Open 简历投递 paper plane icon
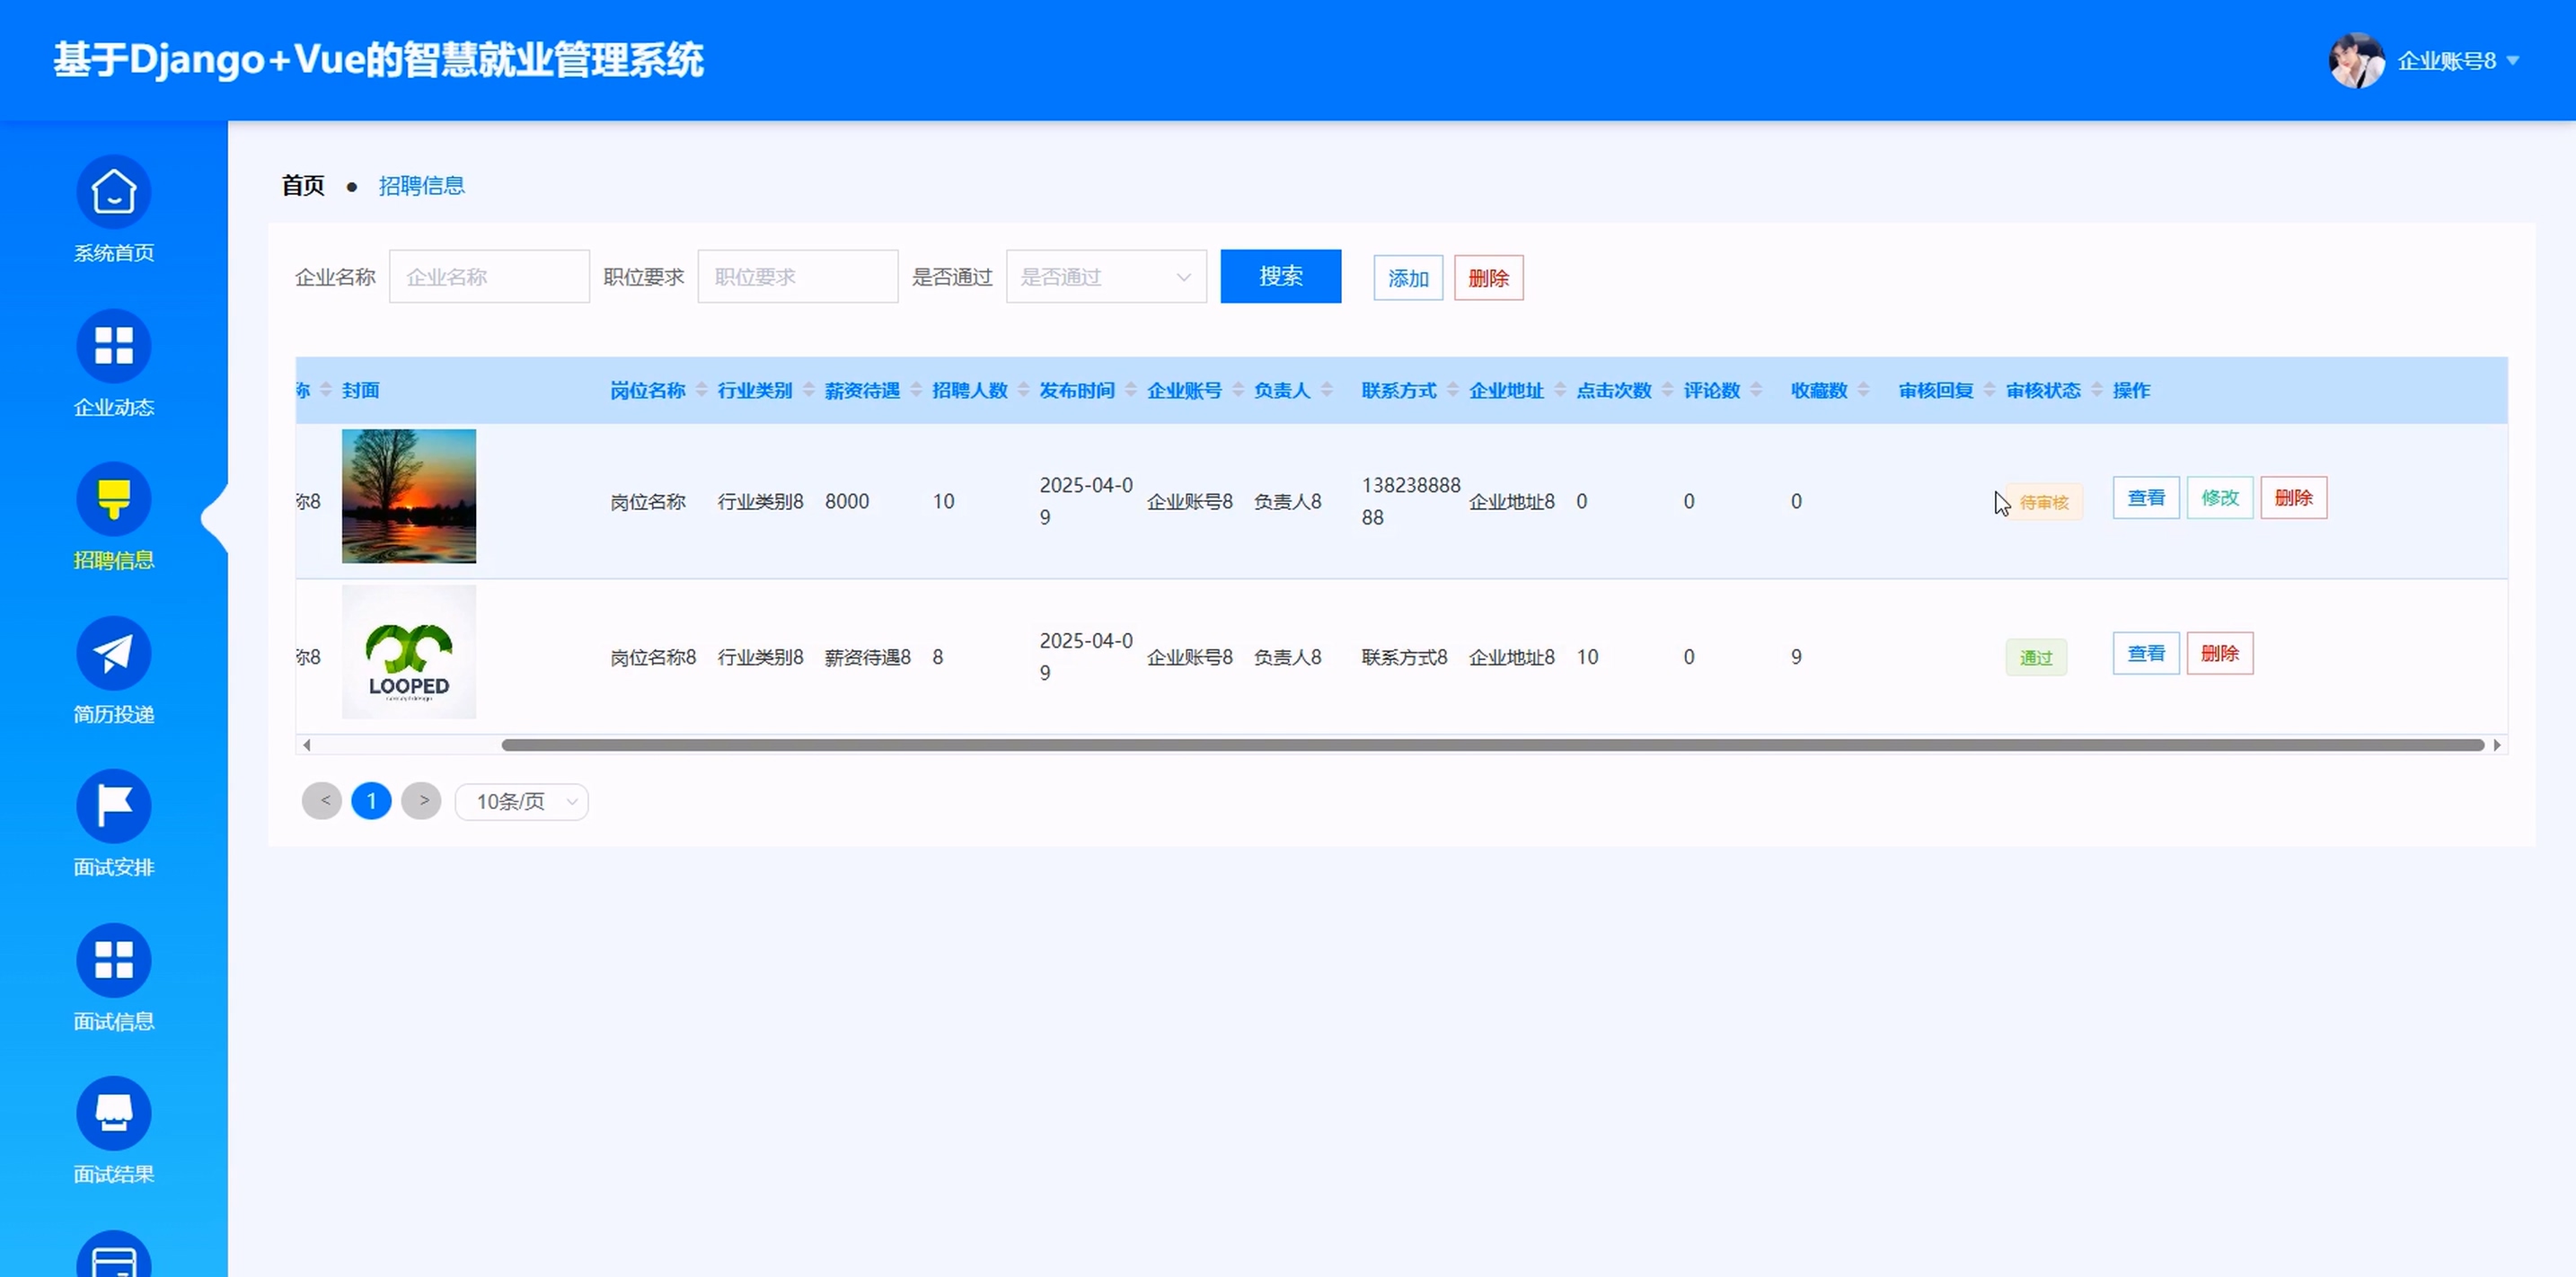The width and height of the screenshot is (2576, 1277). coord(113,653)
